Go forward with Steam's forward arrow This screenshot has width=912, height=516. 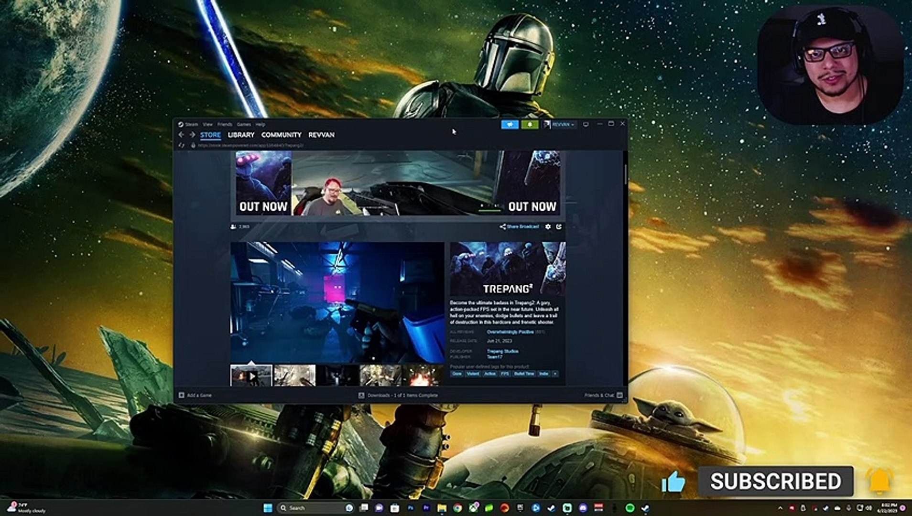tap(192, 135)
